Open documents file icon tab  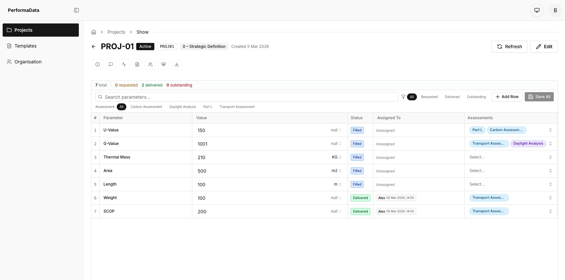[x=137, y=64]
